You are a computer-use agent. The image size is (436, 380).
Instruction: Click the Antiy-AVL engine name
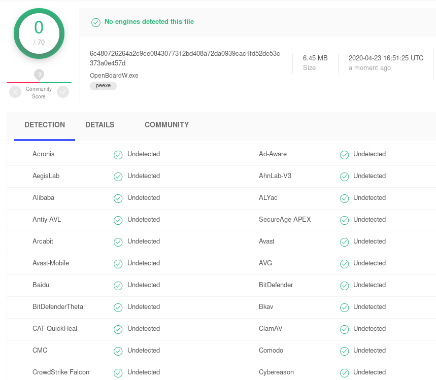coord(47,220)
